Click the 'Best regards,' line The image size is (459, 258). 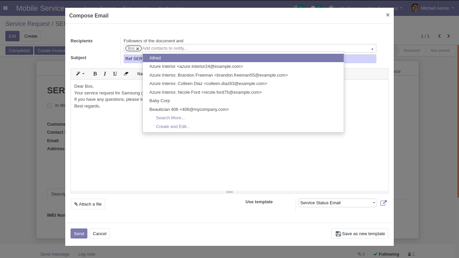pyautogui.click(x=87, y=106)
